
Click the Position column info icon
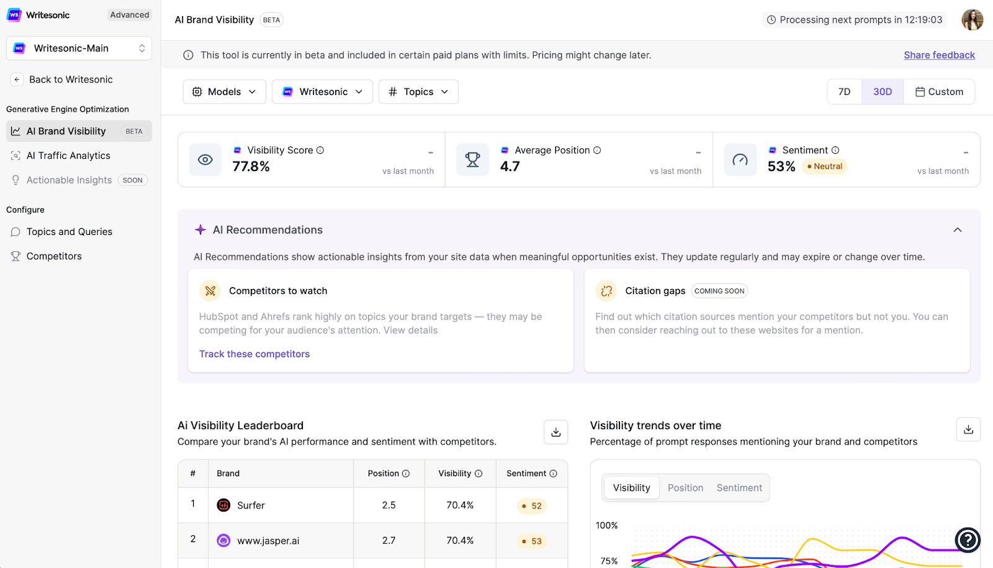406,474
